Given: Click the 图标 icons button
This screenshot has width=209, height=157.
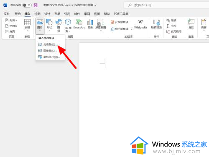Looking at the screenshot, I should click(x=59, y=25).
